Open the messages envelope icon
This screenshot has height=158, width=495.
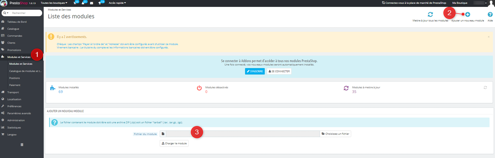[x=92, y=3]
